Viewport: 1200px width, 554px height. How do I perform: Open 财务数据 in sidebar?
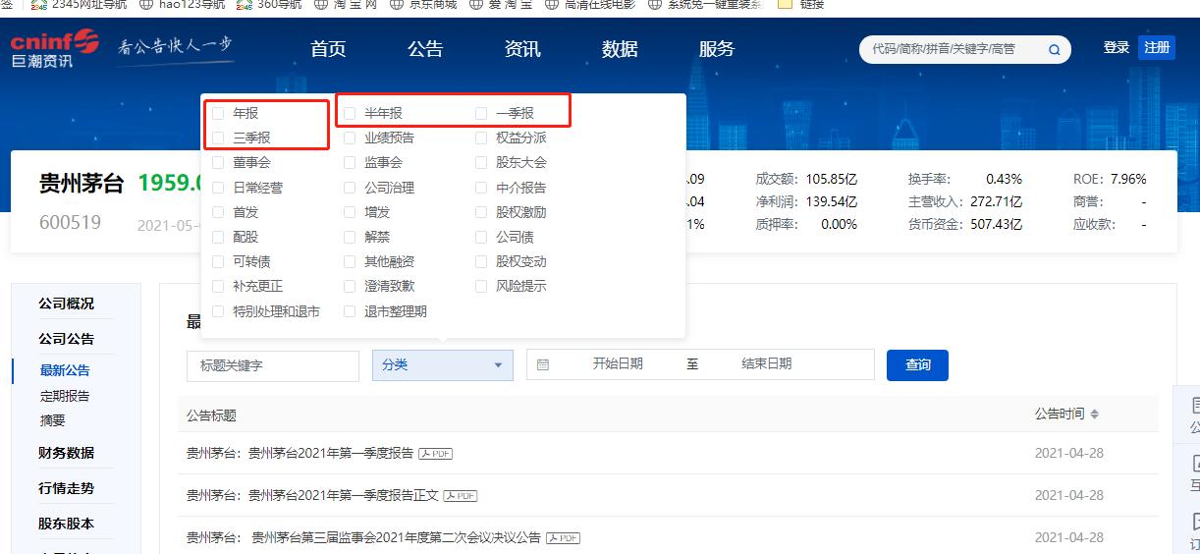tap(67, 453)
